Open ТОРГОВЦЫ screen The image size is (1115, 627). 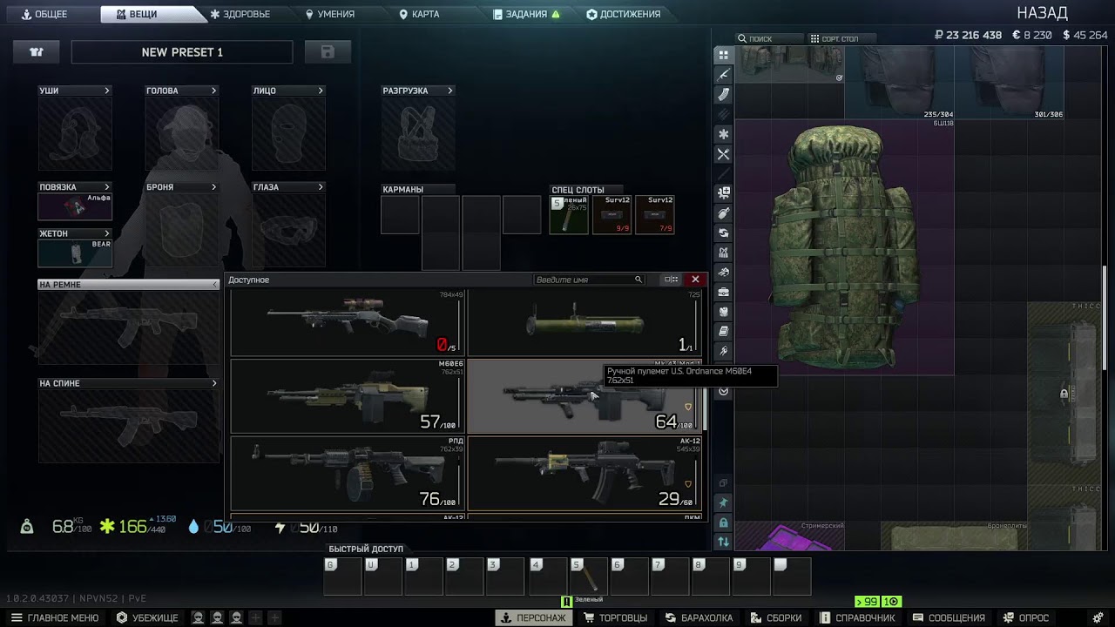(616, 617)
